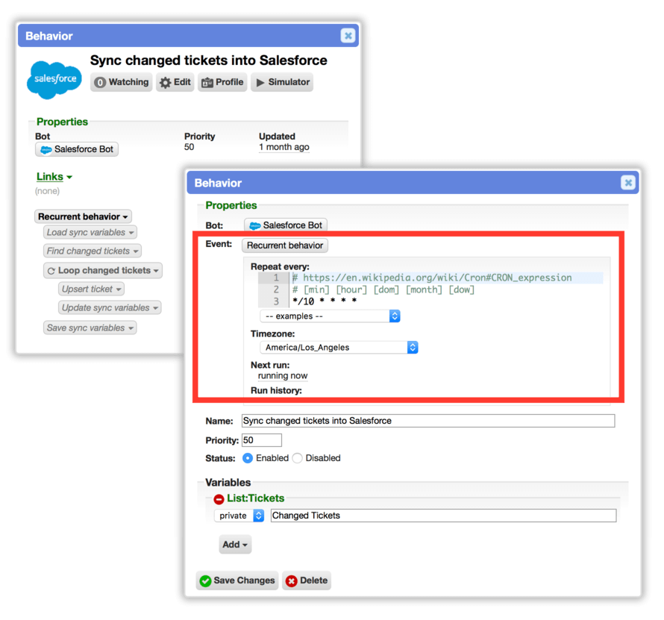Image resolution: width=664 pixels, height=620 pixels.
Task: Open Salesforce Bot chip in back window
Action: (77, 149)
